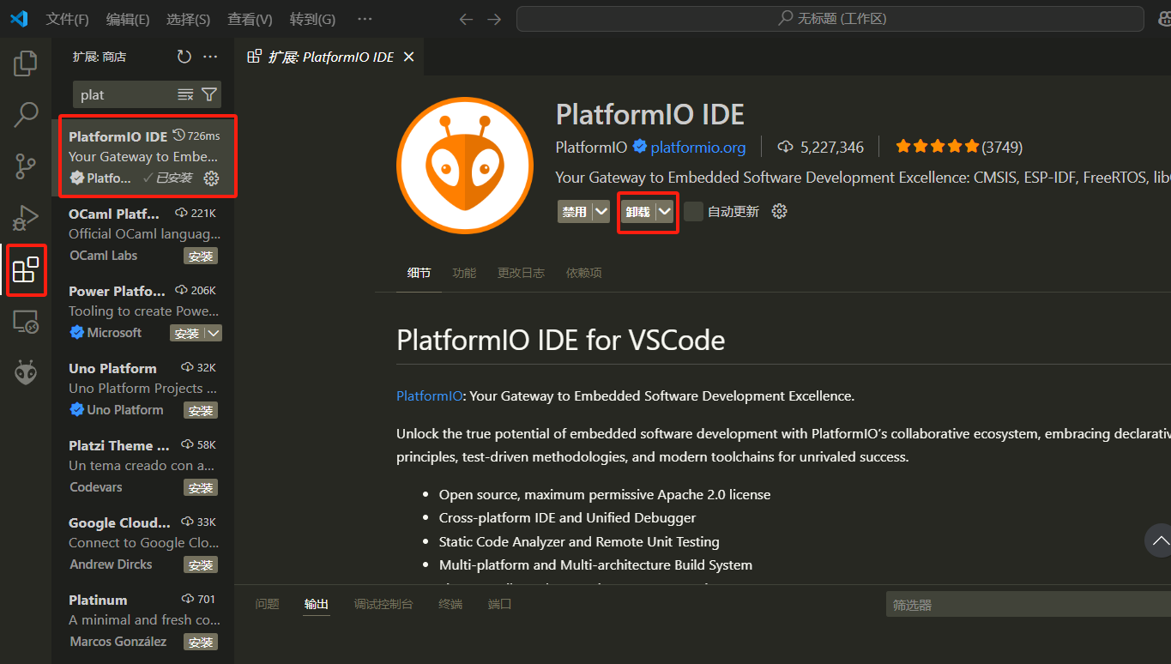
Task: Open the Source Control view
Action: tap(26, 166)
